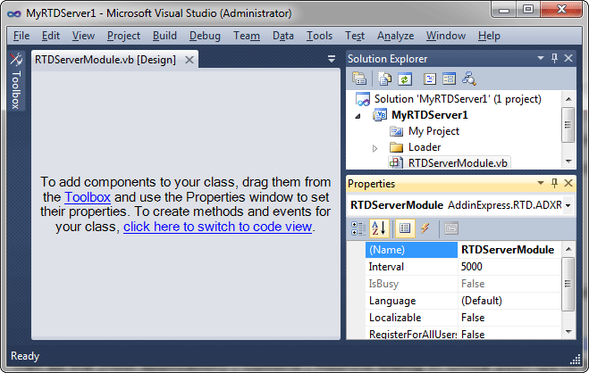Click the Localizable property False value

(x=509, y=318)
